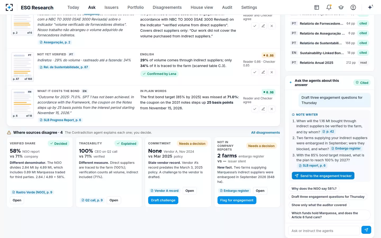The width and height of the screenshot is (381, 238).
Task: Click the graduation cap learning icon
Action: pyautogui.click(x=341, y=7)
